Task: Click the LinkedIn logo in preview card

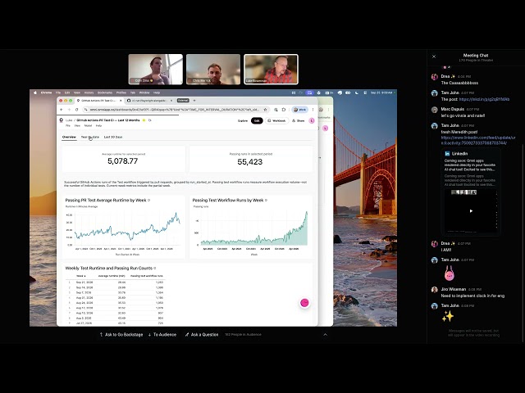Action: pos(447,154)
